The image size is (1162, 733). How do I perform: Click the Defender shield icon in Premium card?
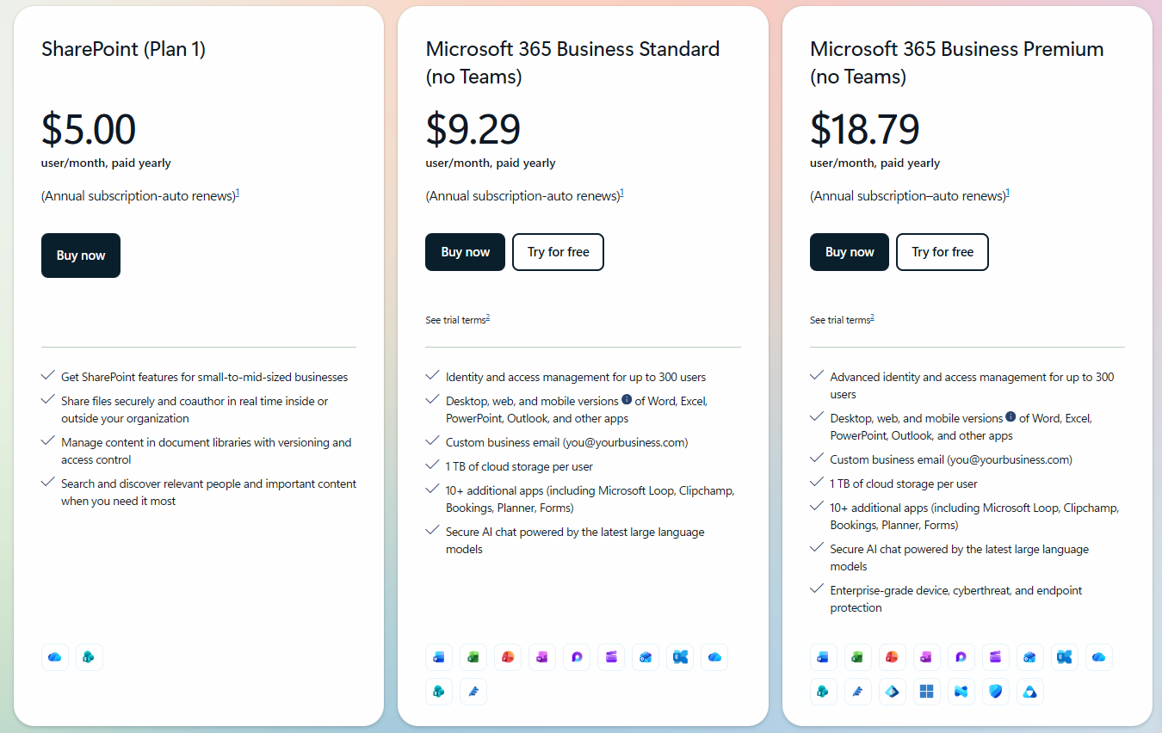click(995, 691)
